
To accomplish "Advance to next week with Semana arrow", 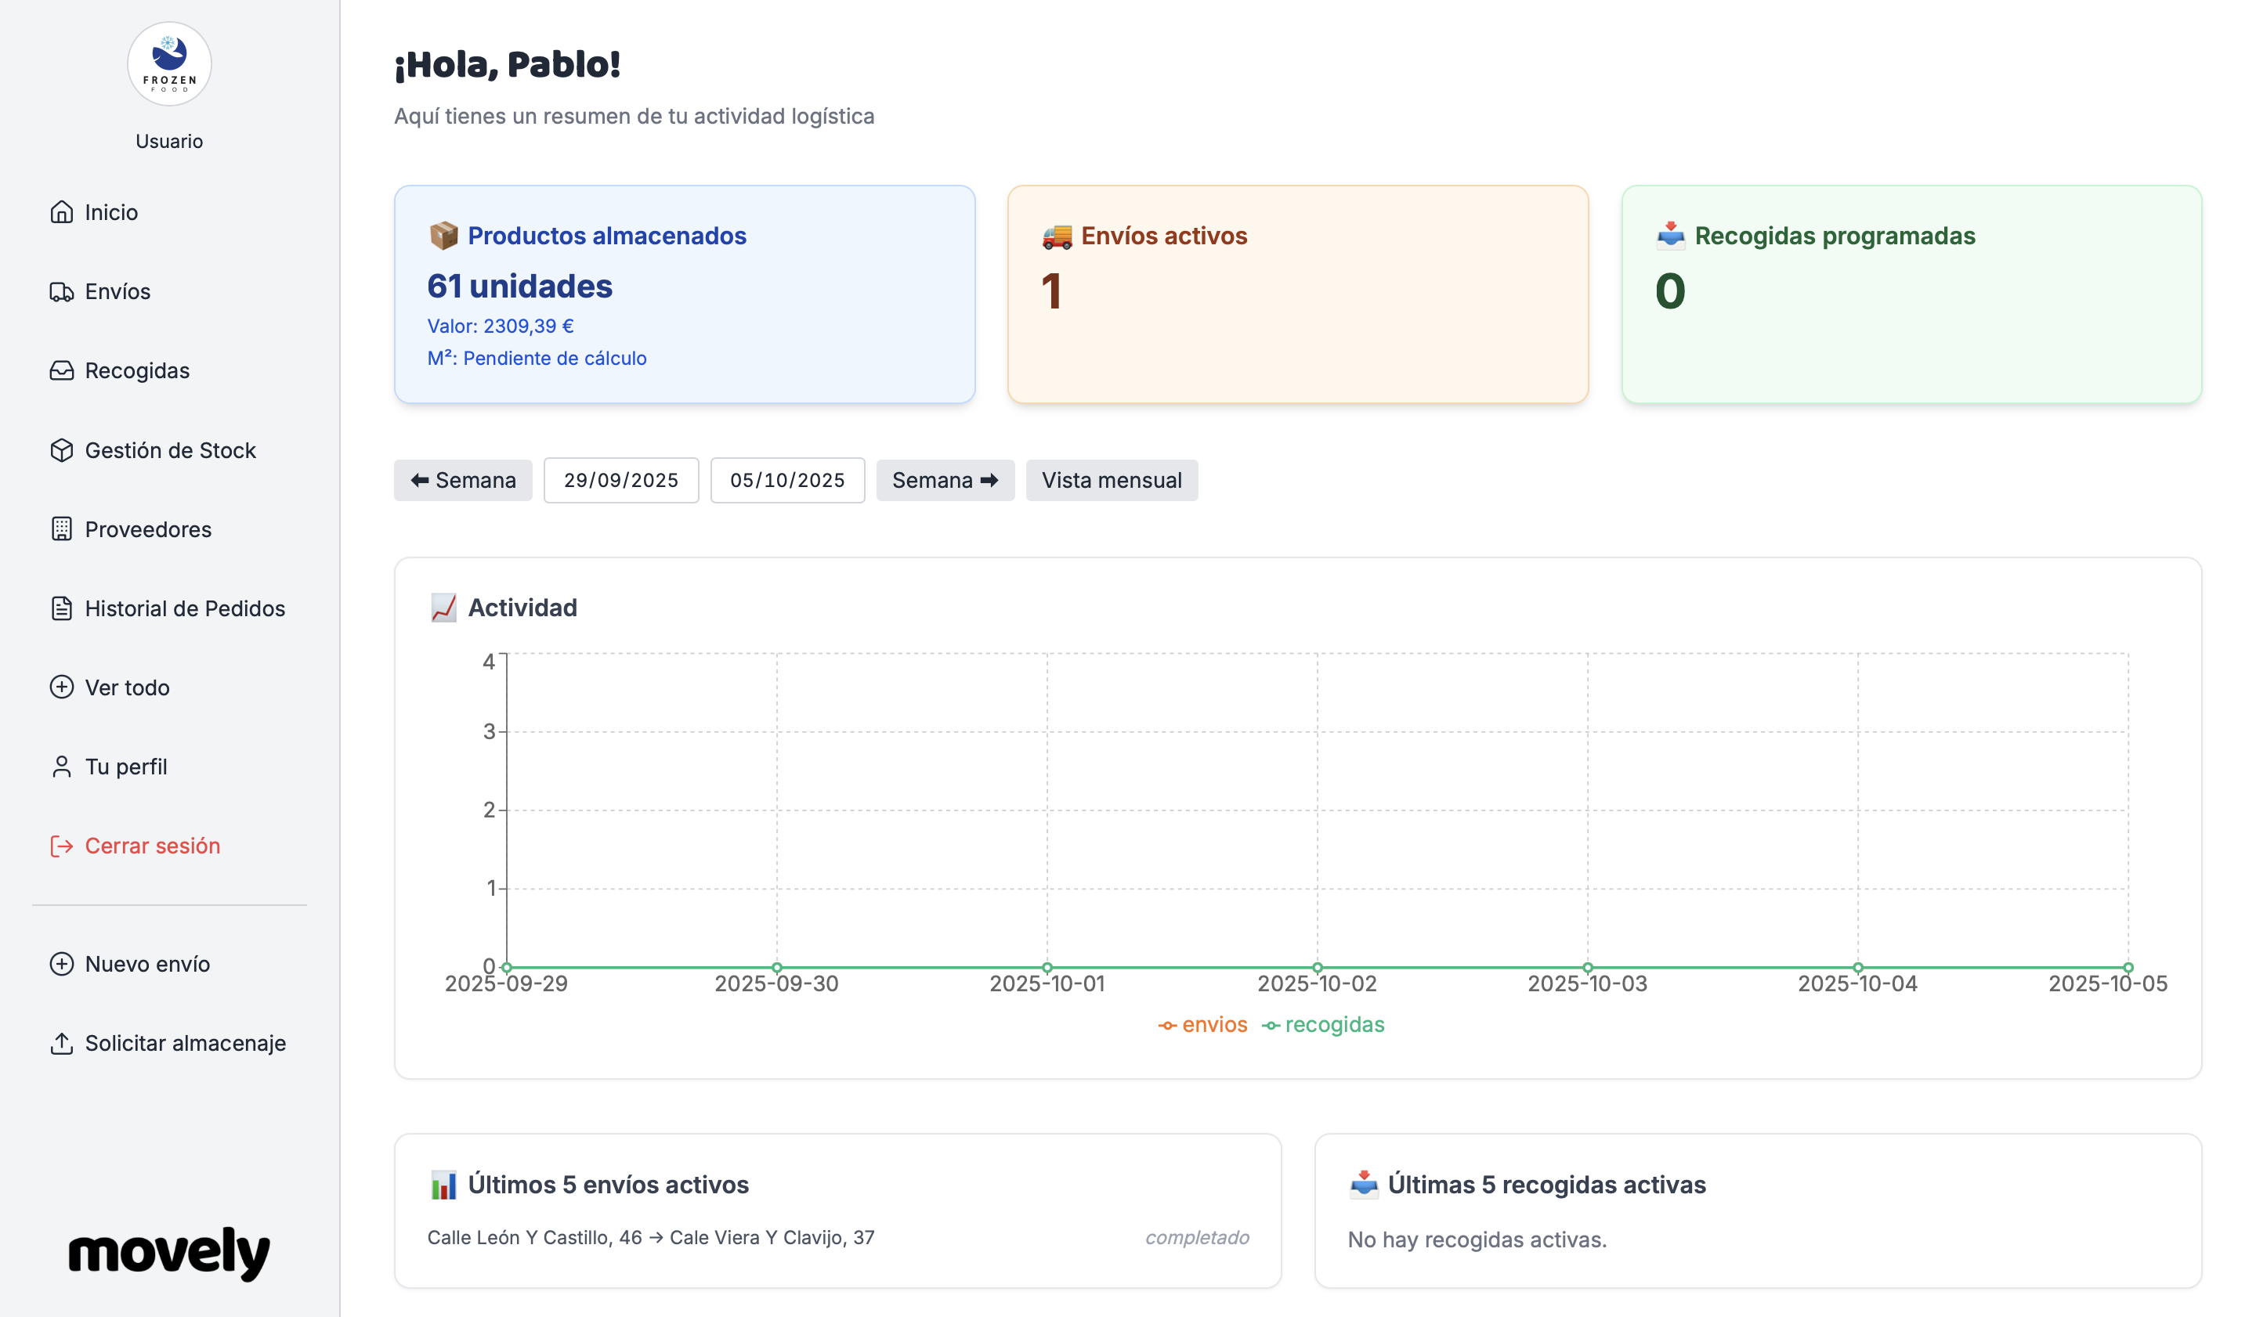I will coord(945,481).
